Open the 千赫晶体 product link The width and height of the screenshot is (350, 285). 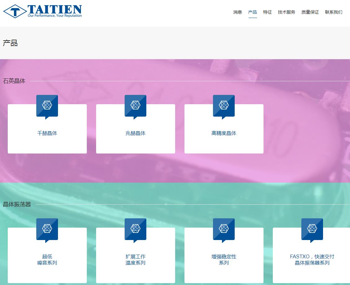coord(47,133)
